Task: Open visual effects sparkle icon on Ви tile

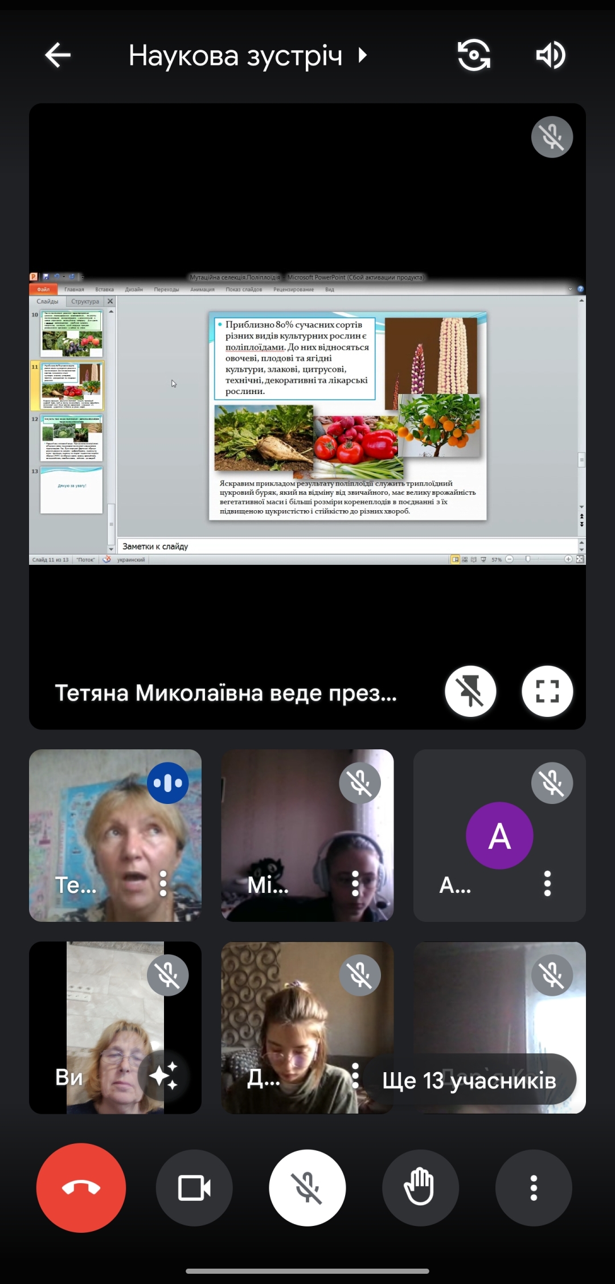Action: (163, 1076)
